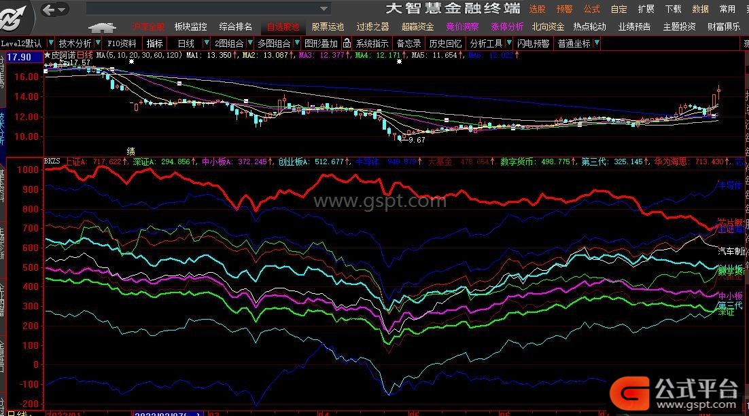This screenshot has width=749, height=416.
Task: Click the 汽车制 line label at chart edge
Action: point(731,251)
